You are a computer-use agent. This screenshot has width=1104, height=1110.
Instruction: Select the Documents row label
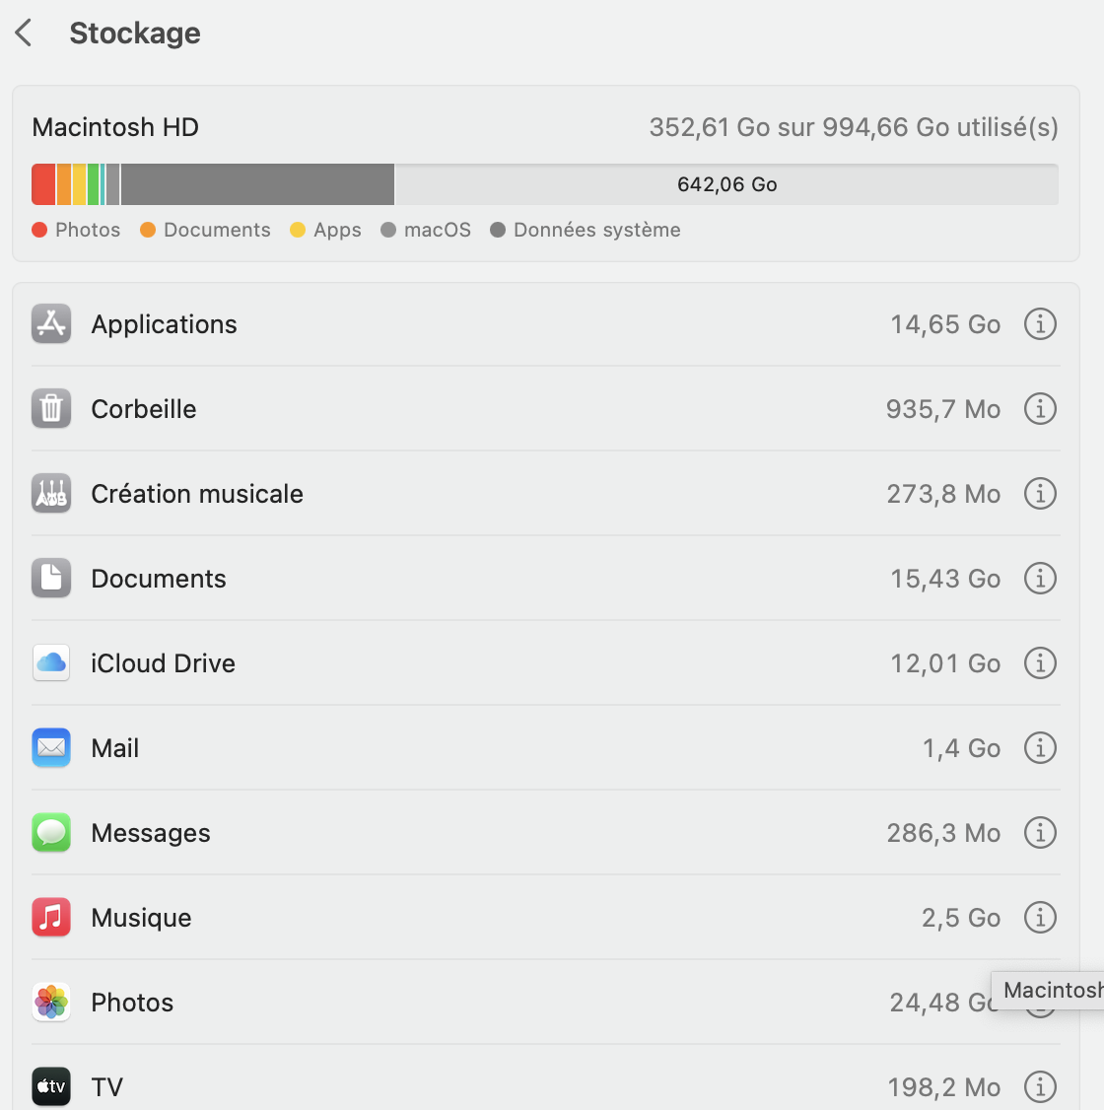[159, 579]
